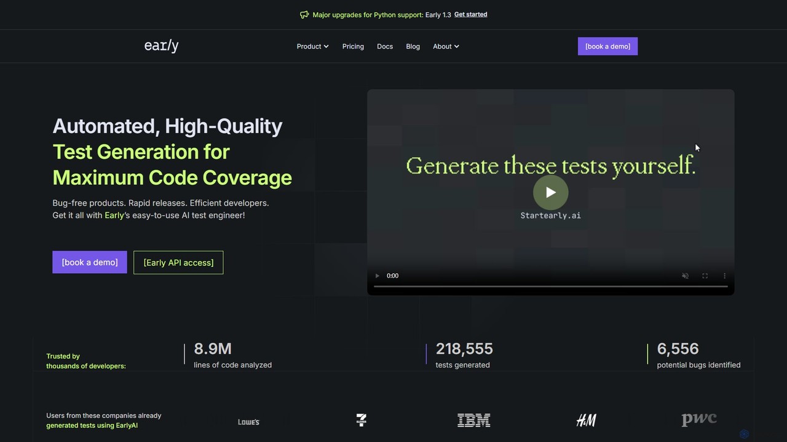The image size is (787, 442).
Task: Open the Pricing page
Action: [353, 47]
